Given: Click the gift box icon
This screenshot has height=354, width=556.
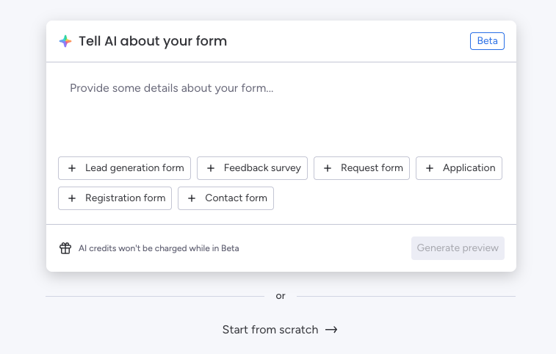Looking at the screenshot, I should tap(65, 248).
